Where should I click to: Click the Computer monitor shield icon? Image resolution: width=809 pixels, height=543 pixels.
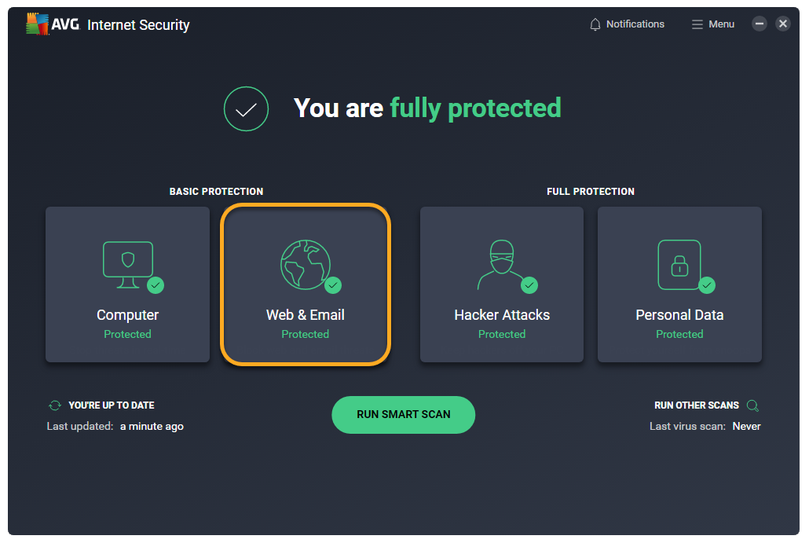pos(127,261)
